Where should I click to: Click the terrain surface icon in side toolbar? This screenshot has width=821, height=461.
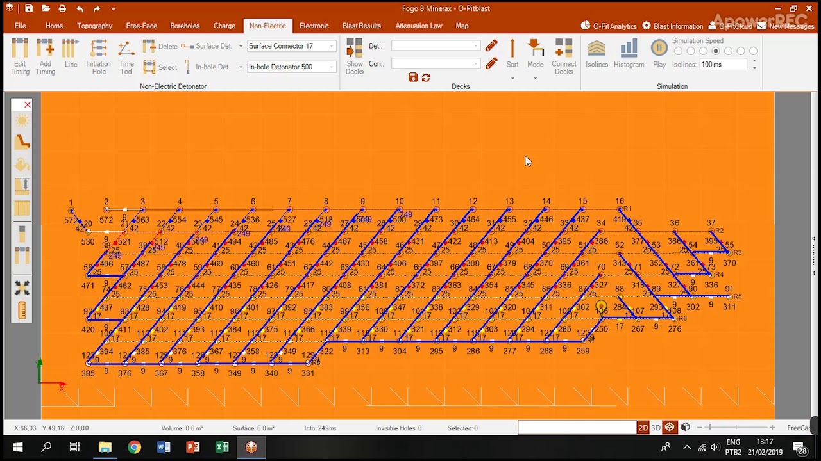22,142
